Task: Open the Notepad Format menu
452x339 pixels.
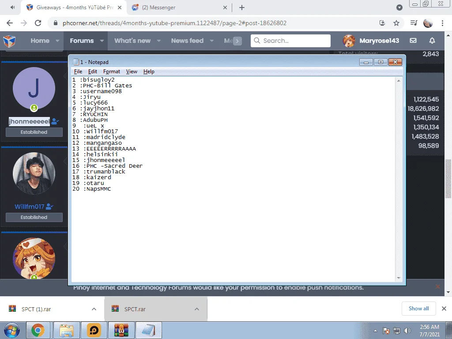Action: tap(112, 72)
